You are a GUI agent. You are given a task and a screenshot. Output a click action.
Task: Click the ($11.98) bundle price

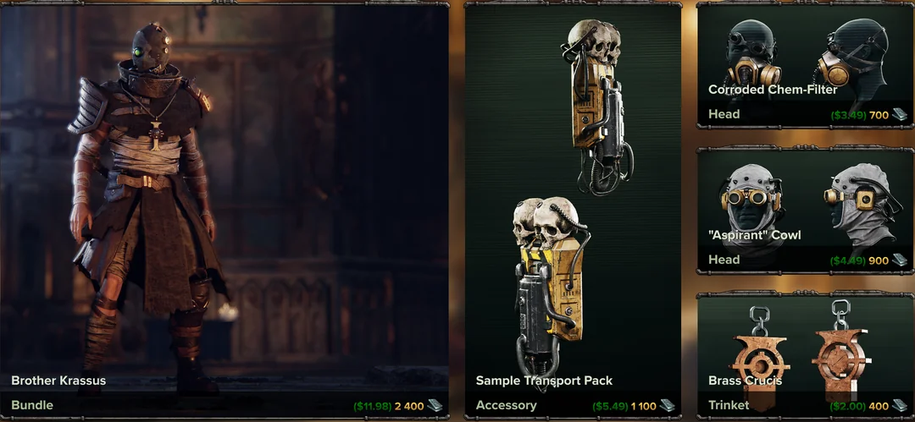click(372, 406)
